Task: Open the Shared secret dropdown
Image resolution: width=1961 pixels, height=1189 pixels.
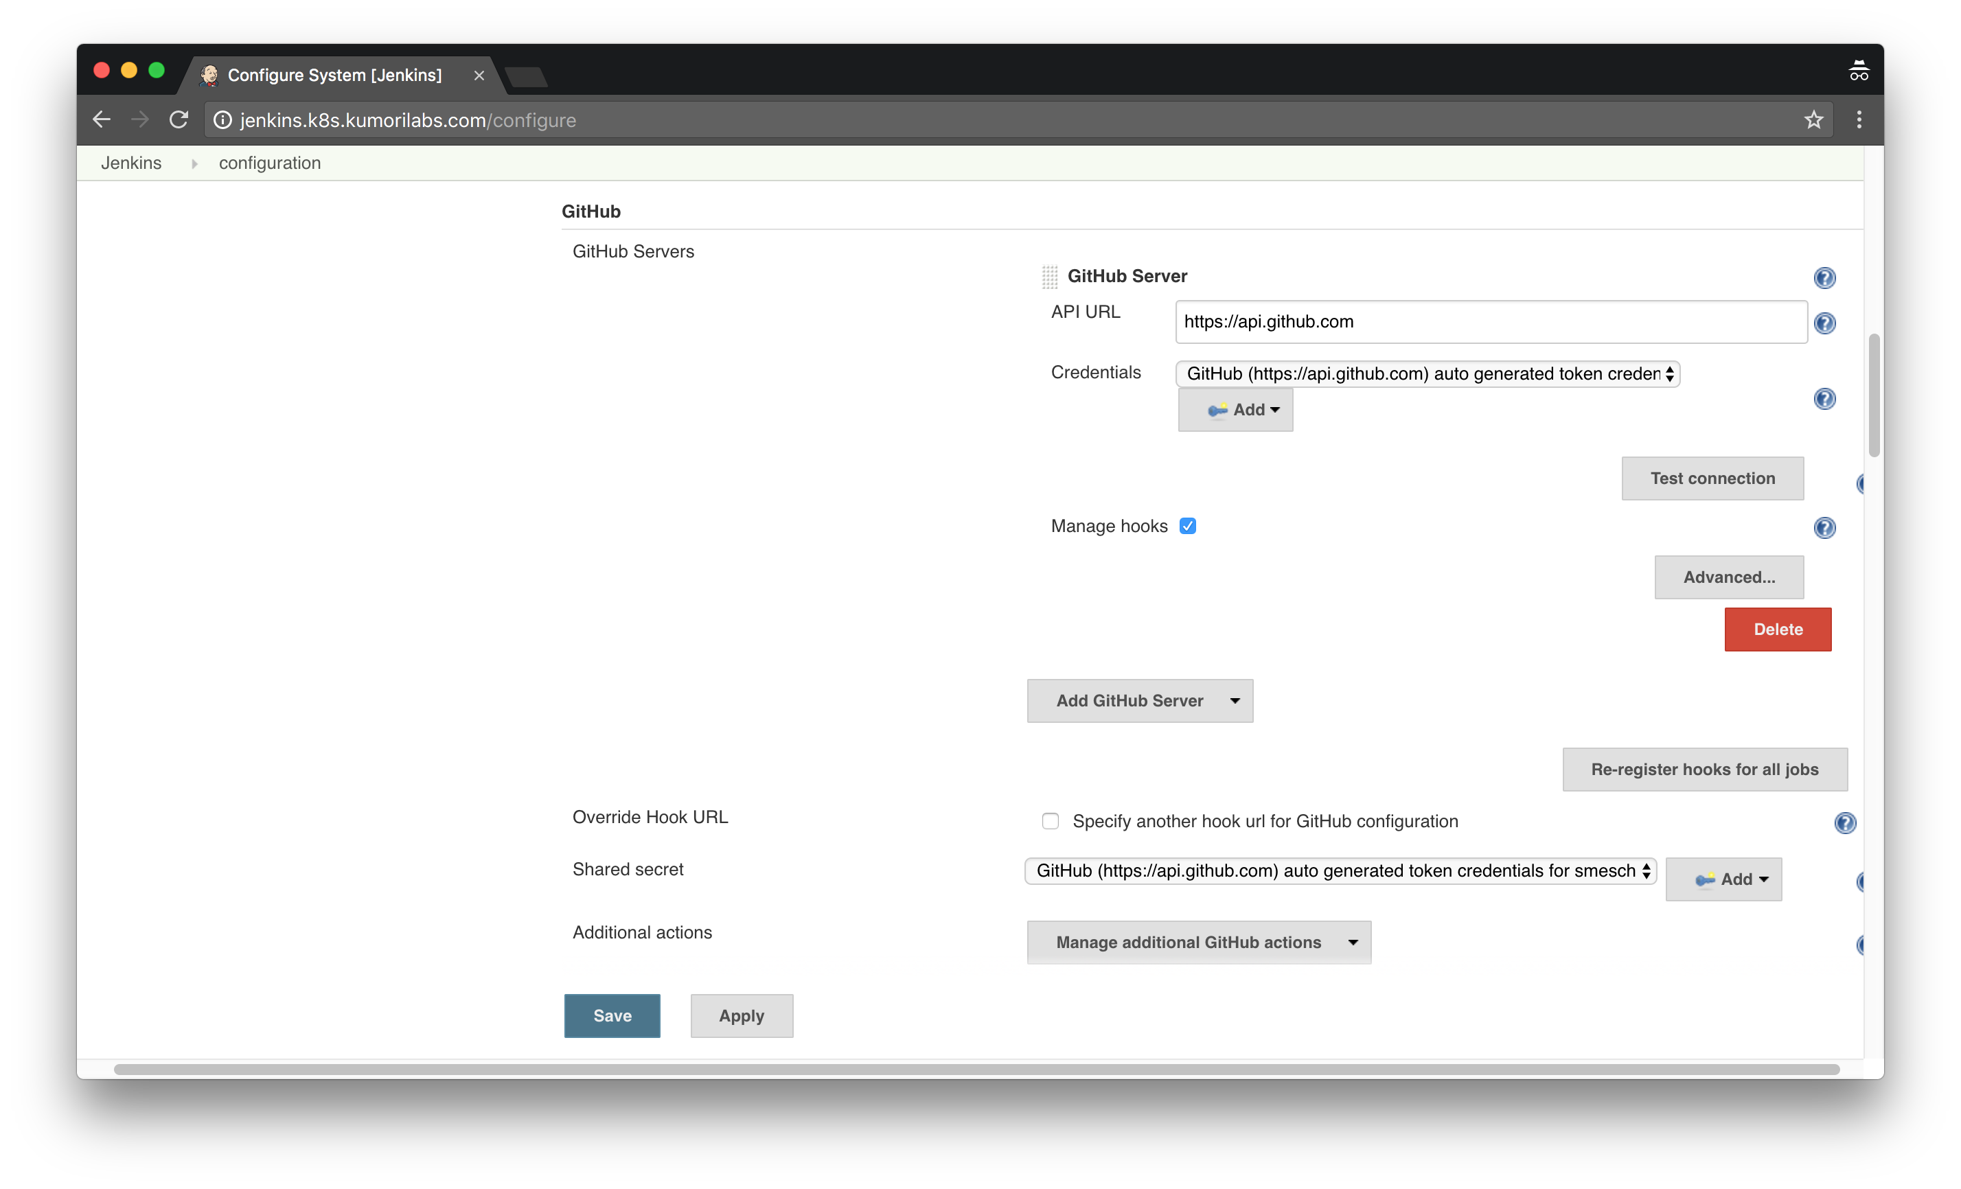Action: pyautogui.click(x=1340, y=870)
